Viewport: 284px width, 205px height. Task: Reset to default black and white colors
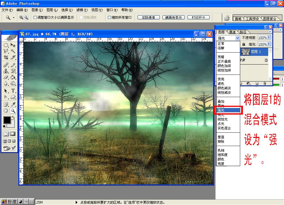4,126
